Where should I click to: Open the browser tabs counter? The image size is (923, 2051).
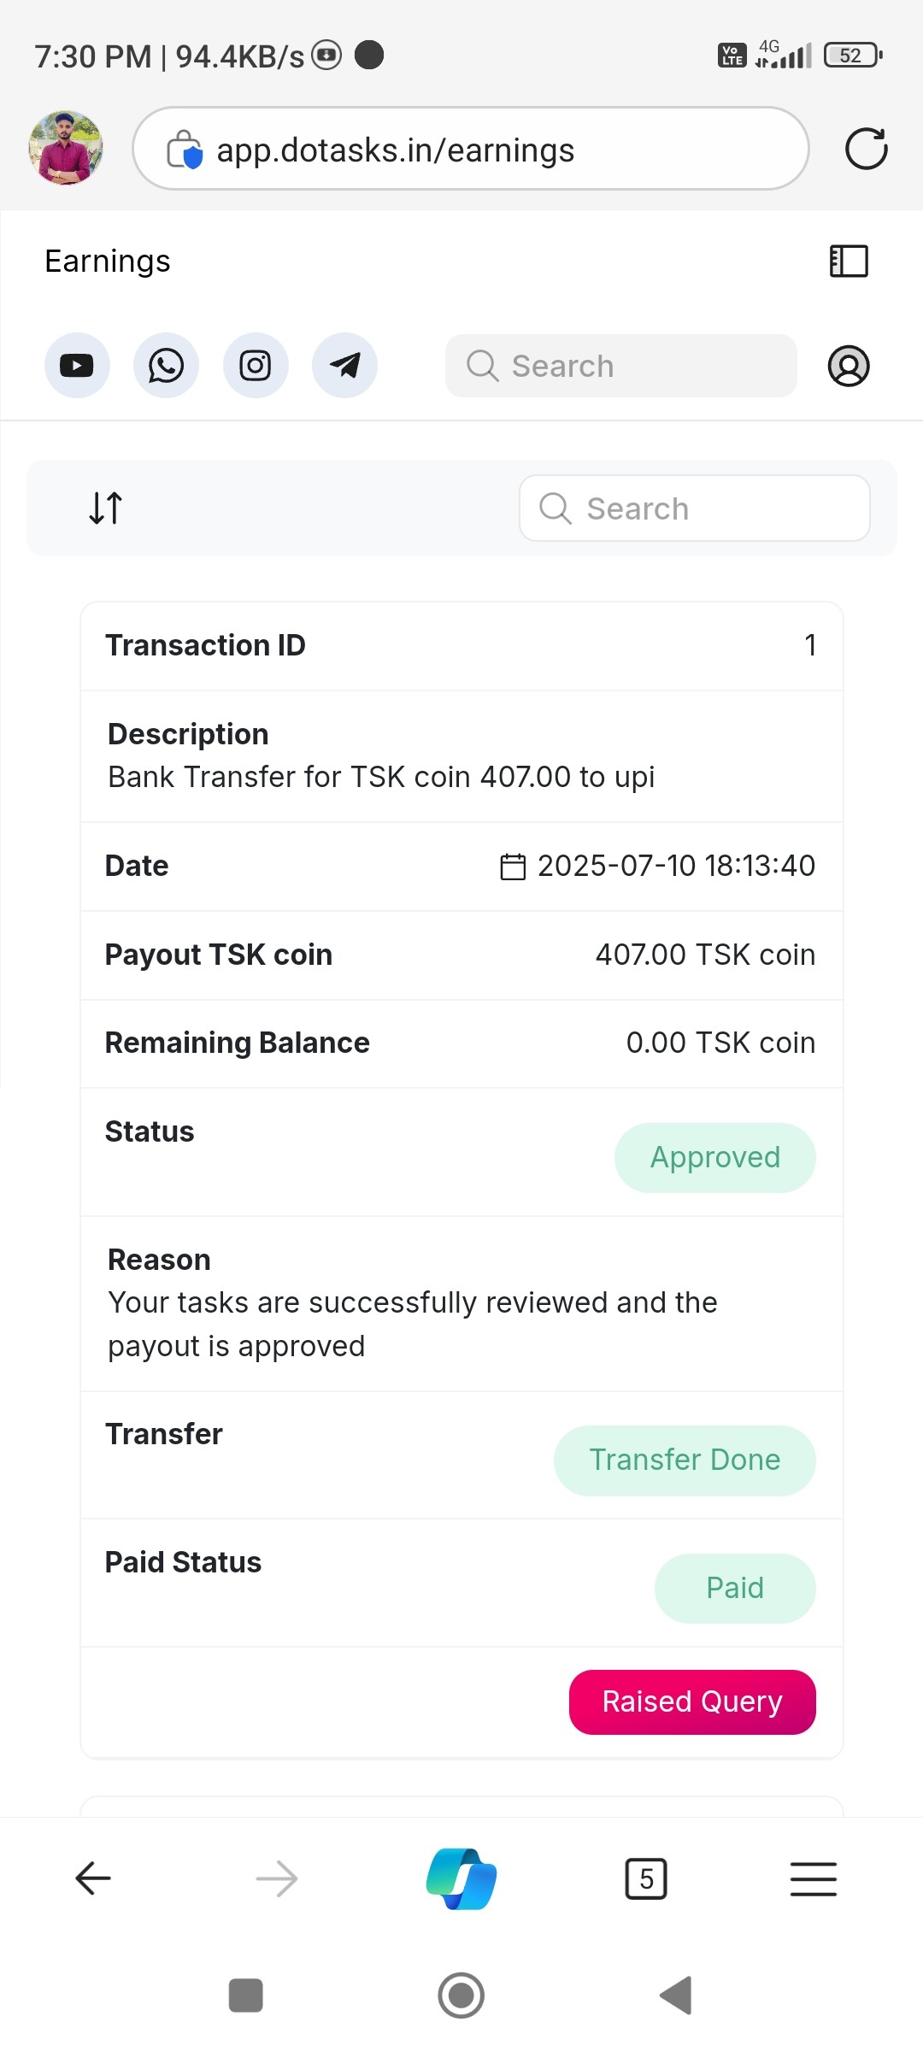pyautogui.click(x=646, y=1878)
